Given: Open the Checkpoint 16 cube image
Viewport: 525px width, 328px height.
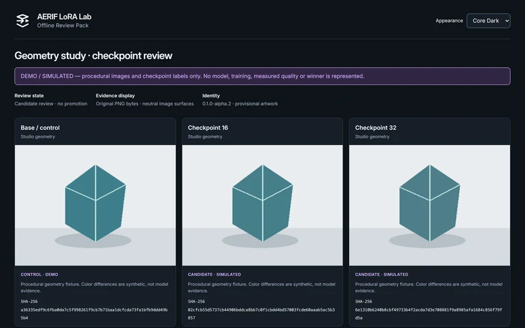Looking at the screenshot, I should click(262, 205).
